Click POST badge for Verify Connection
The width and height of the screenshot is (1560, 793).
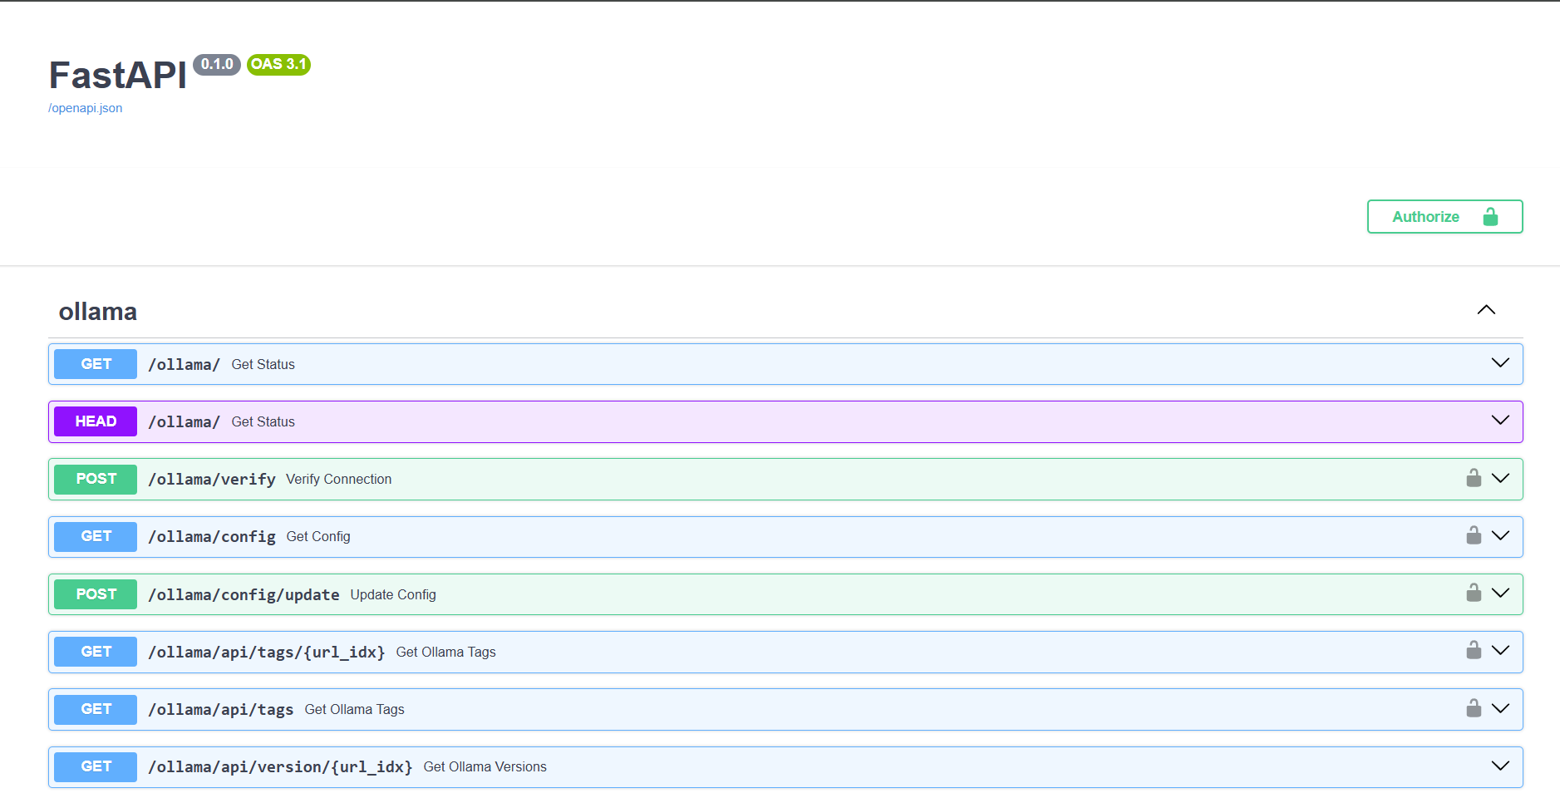(96, 479)
